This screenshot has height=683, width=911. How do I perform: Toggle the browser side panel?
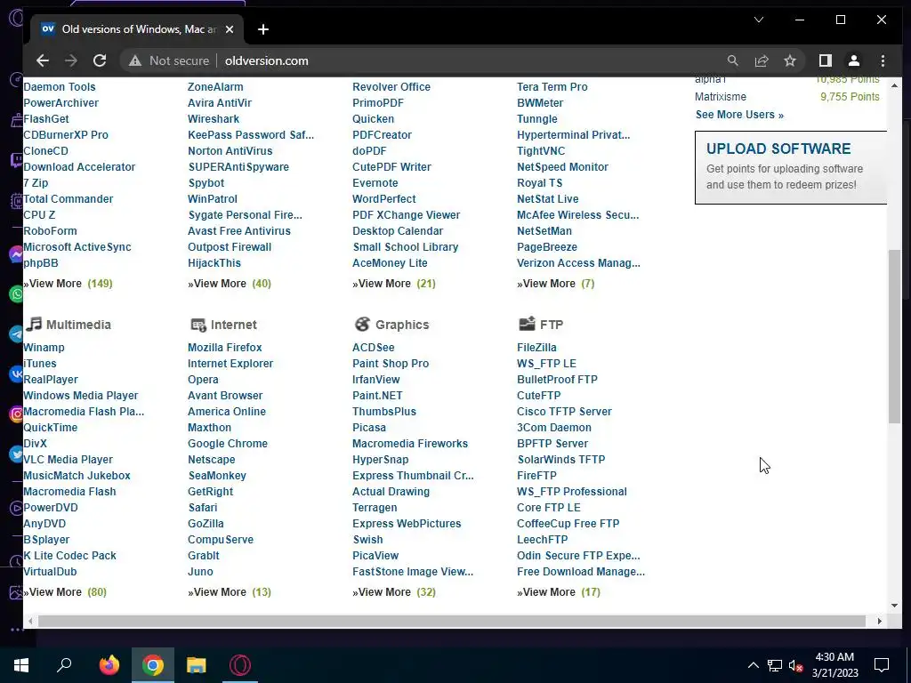click(825, 60)
